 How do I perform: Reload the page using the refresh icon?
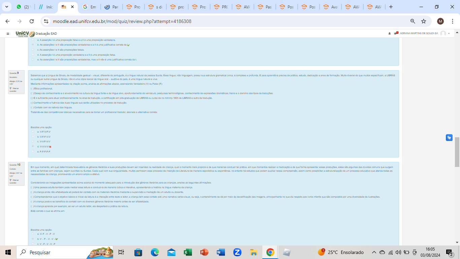point(32,21)
